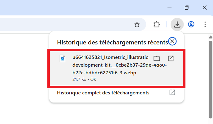Image resolution: width=213 pixels, height=124 pixels.
Task: Open the user profile icon
Action: pyautogui.click(x=191, y=24)
